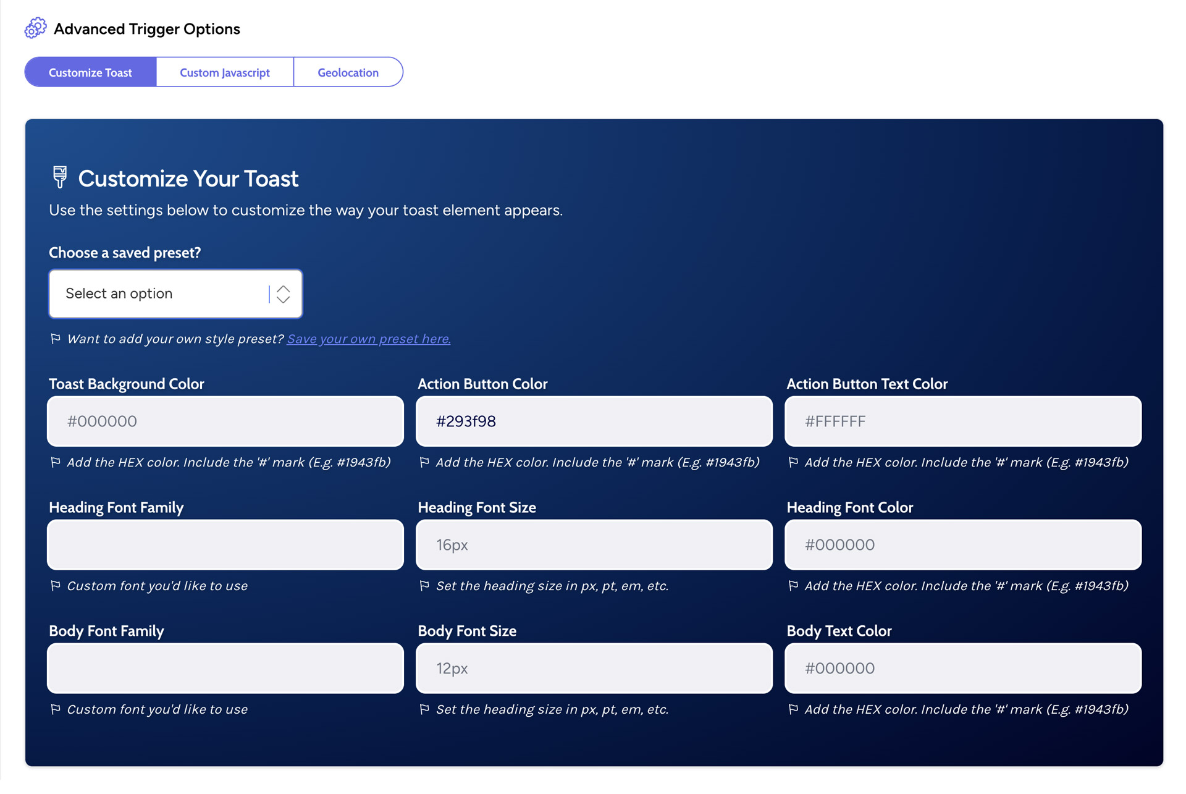
Task: Click the Action Button Color field with #293f98
Action: pos(594,422)
